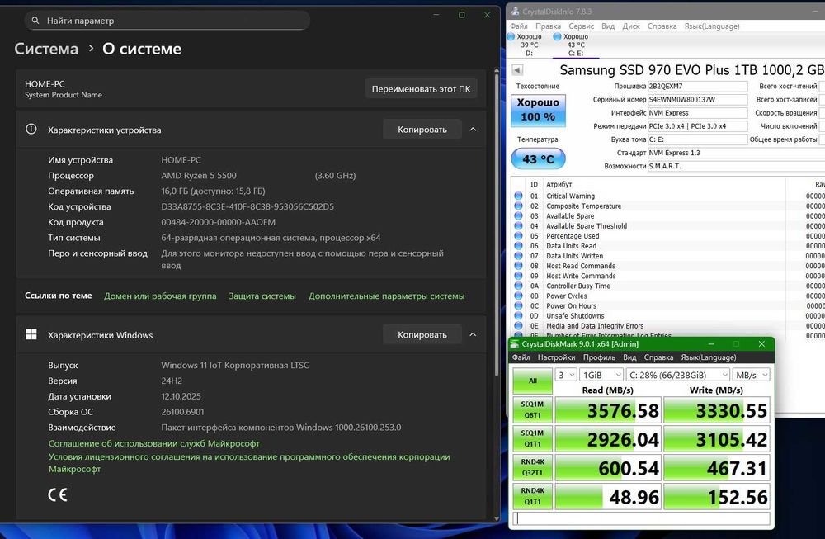The image size is (825, 539).
Task: Click the device ID value D33A8755-8C3E-410F
Action: 247,206
